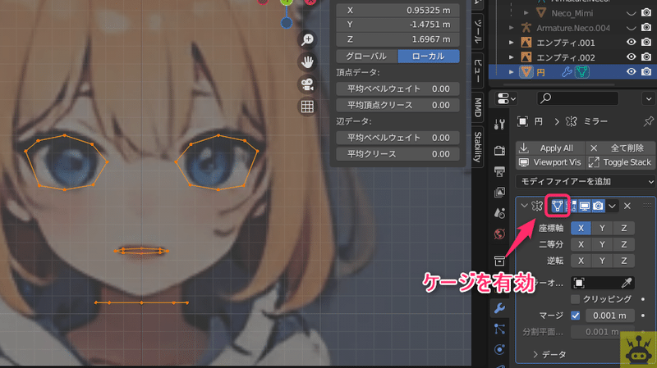Open the Physics properties icon

point(499,350)
